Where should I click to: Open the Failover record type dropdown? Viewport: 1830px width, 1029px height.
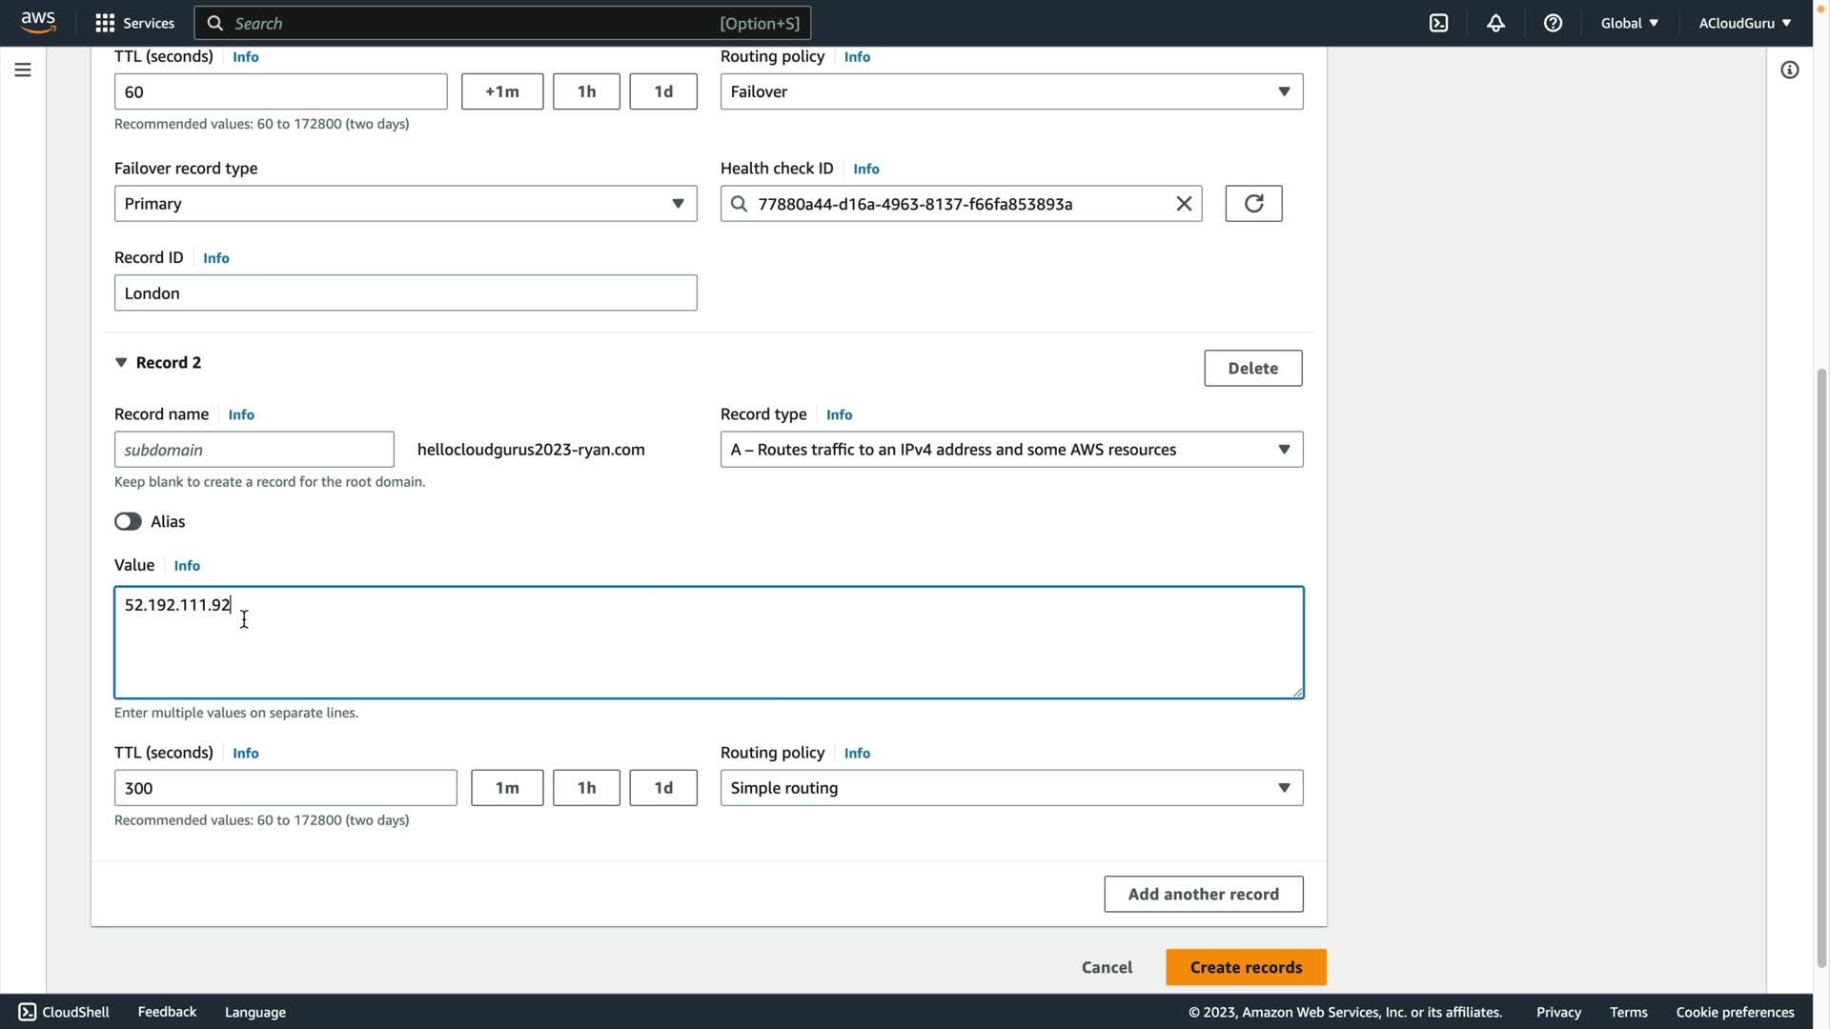click(x=405, y=204)
